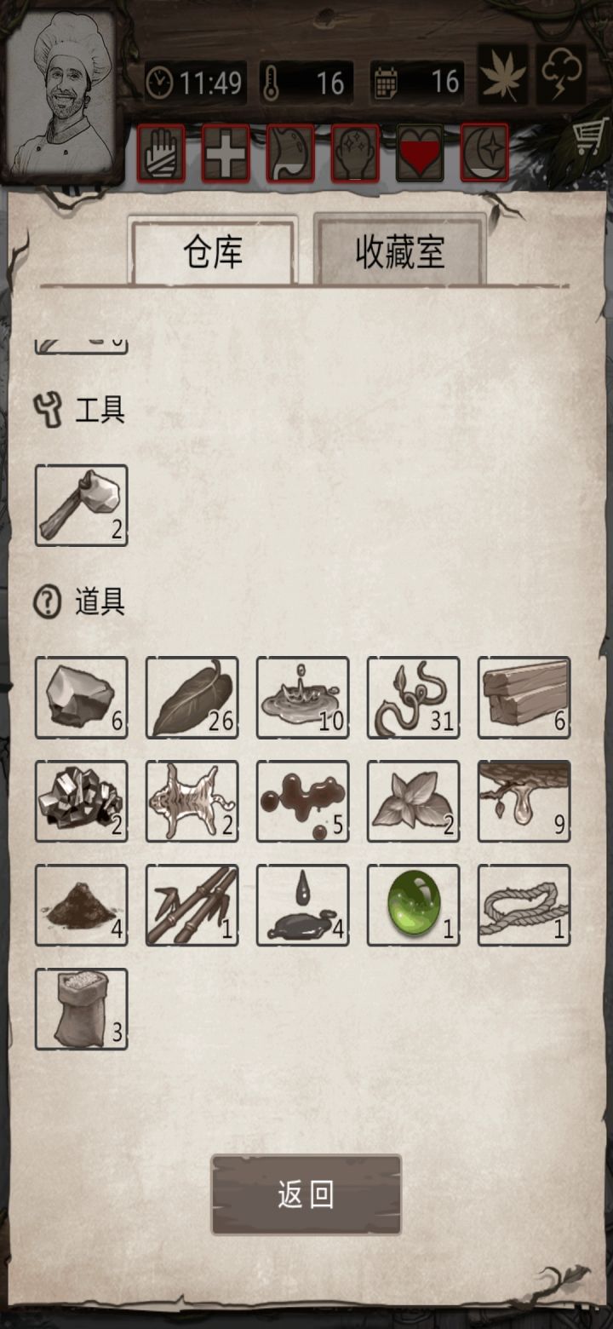Switch to the 仓库 tab
Viewport: 613px width, 1329px height.
[x=213, y=252]
